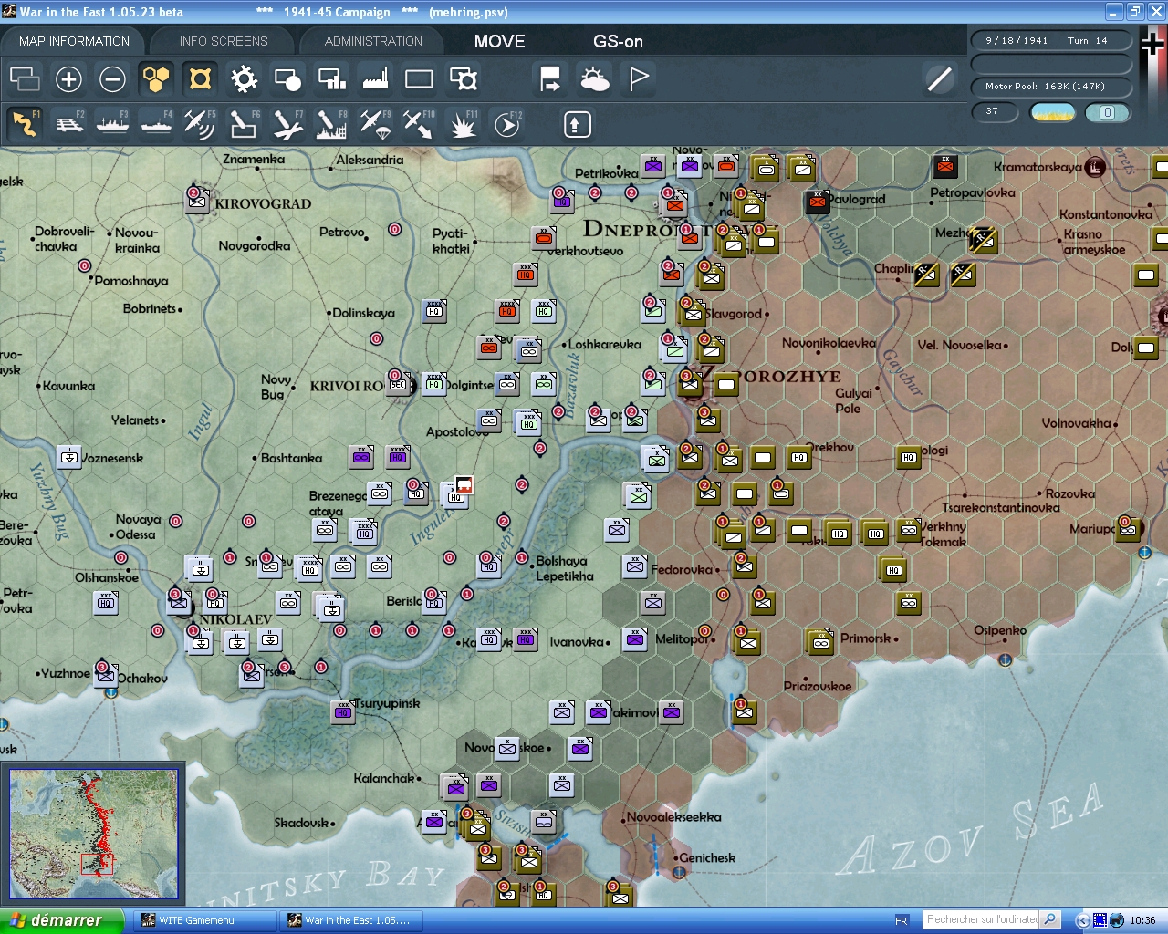Select F1 move mode
1168x934 pixels.
pos(25,124)
